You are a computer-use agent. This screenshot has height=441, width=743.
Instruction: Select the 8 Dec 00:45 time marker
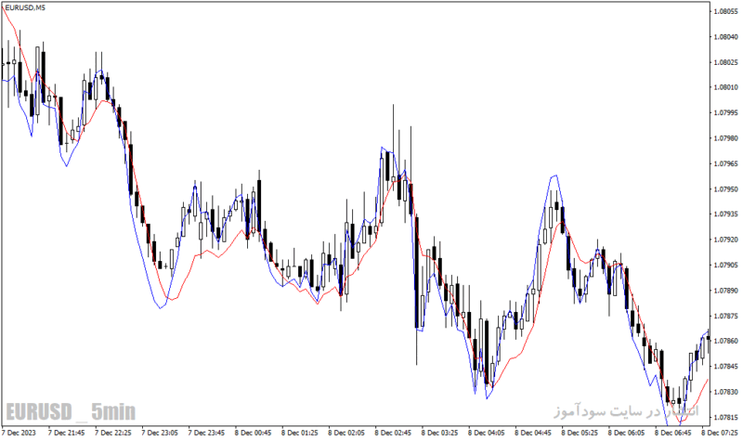[x=254, y=433]
